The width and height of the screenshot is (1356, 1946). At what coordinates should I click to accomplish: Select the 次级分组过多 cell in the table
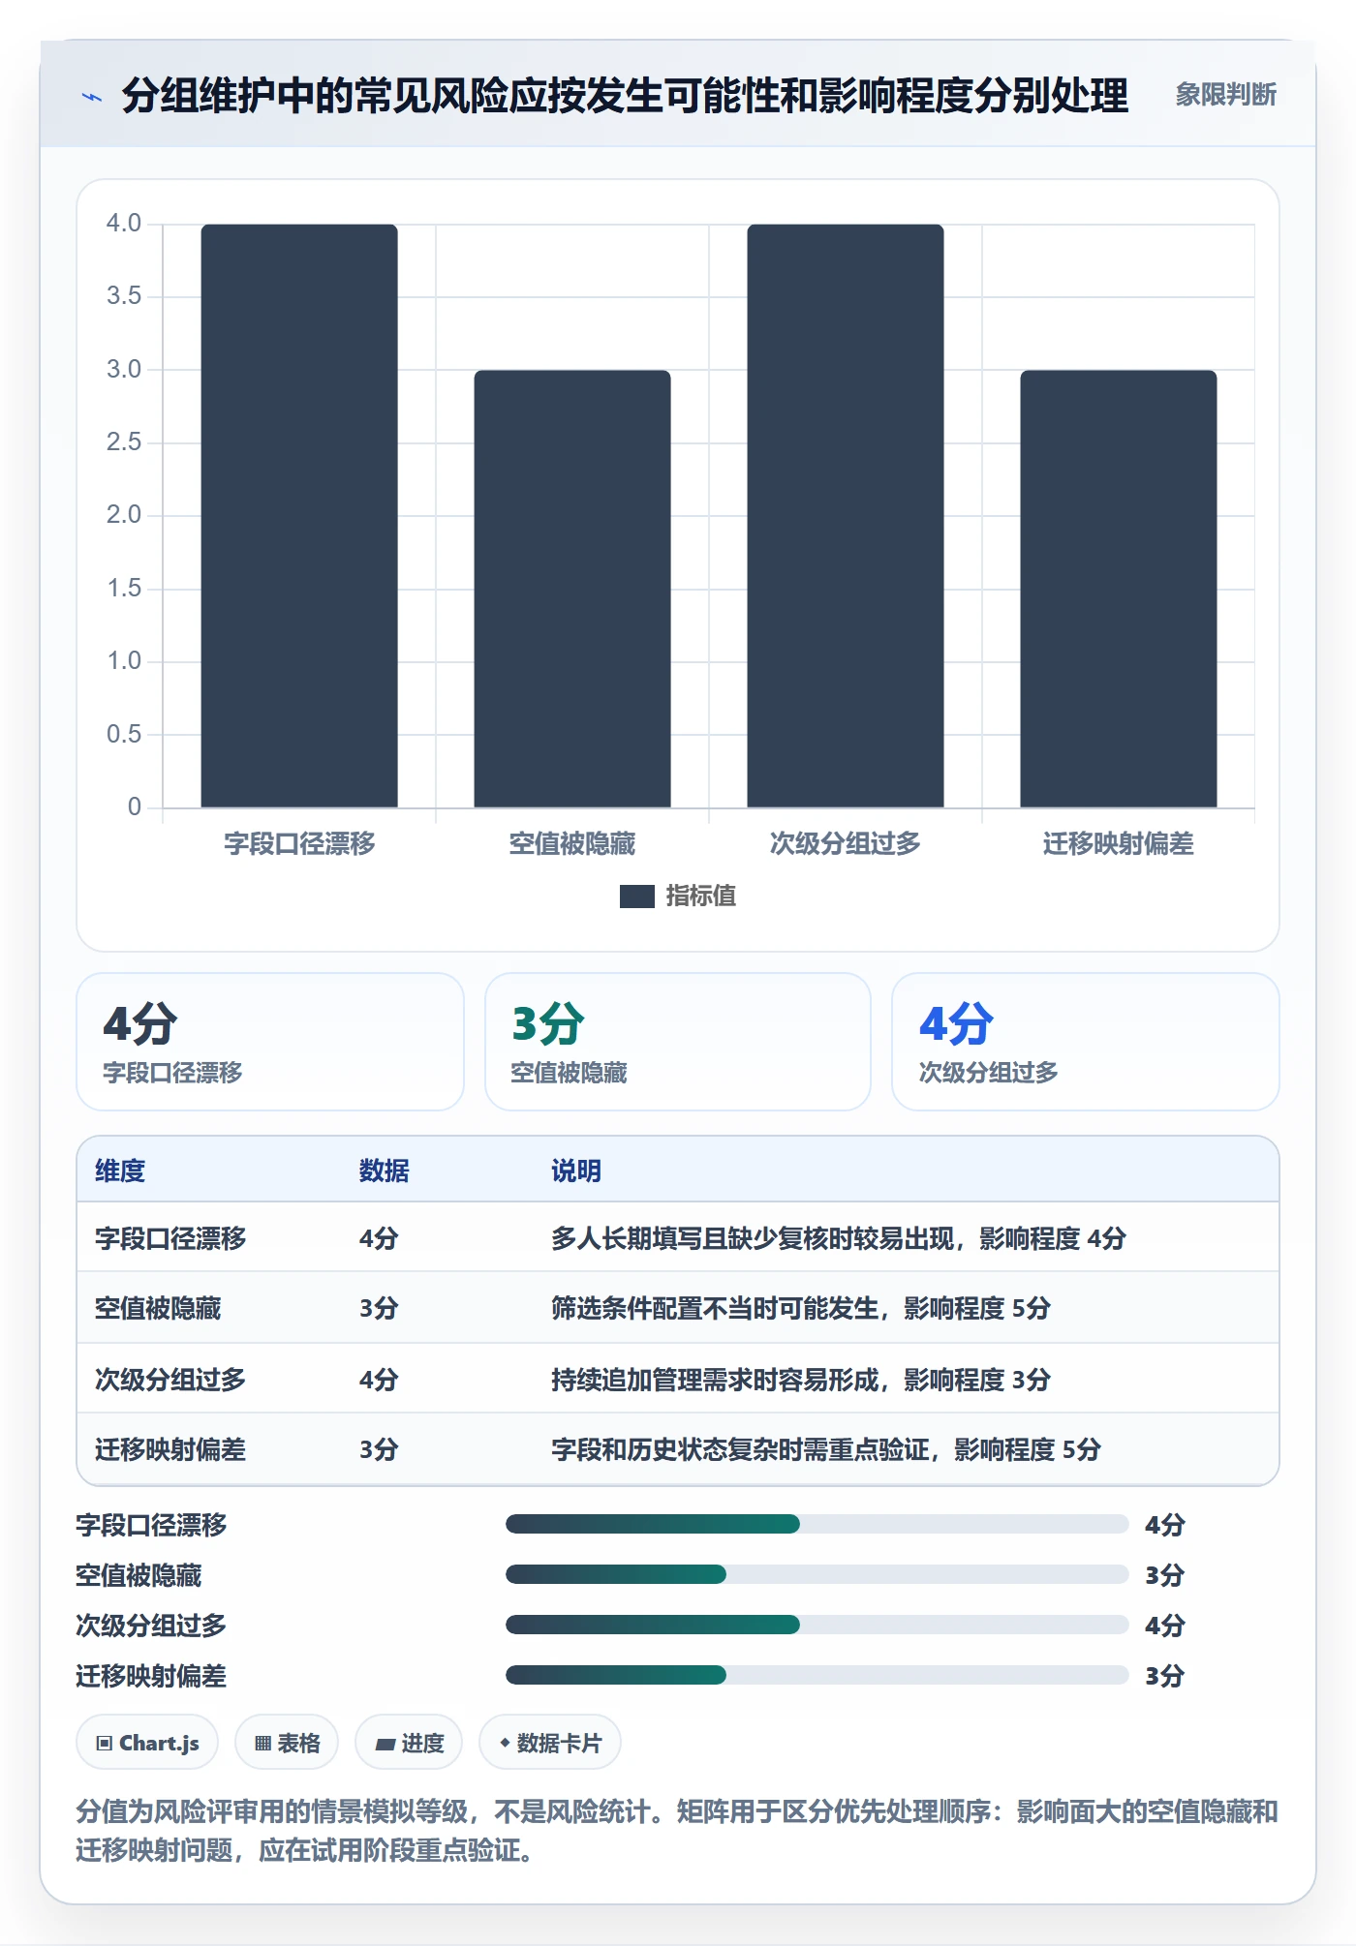pos(170,1380)
